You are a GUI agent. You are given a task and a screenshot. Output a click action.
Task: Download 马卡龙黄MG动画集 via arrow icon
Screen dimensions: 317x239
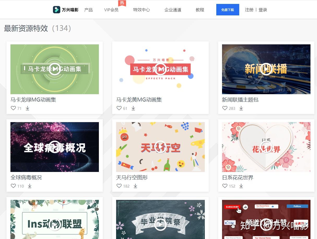coord(133,108)
